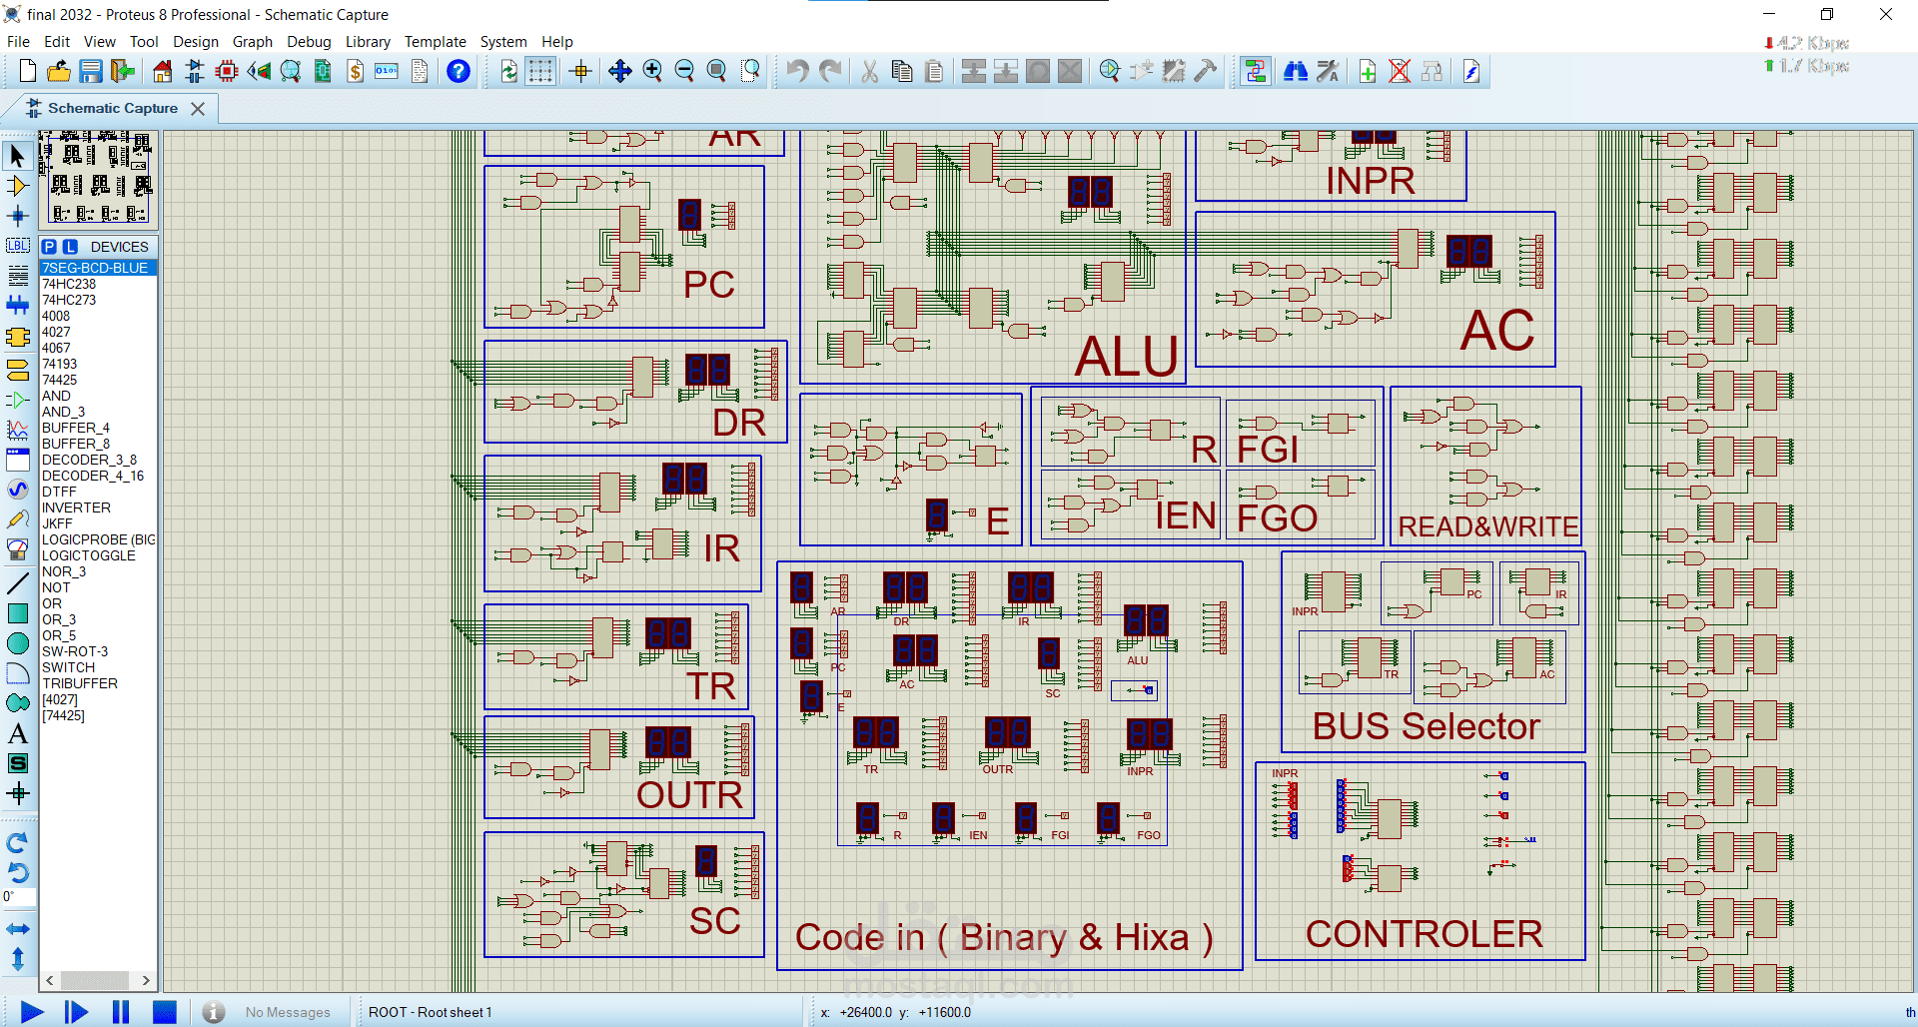Click the ROOT - Root sheet 1 status label

coord(431,1012)
